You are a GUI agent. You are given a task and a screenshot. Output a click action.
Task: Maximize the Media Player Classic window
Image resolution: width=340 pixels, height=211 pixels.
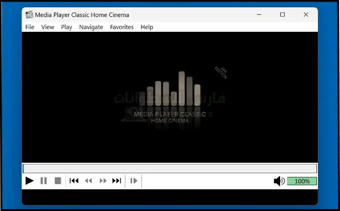[282, 15]
